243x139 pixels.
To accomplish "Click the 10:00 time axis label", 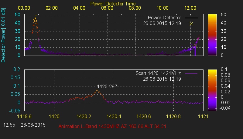I will (163, 8).
